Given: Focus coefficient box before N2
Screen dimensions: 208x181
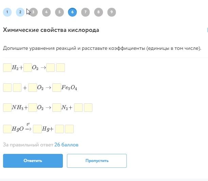Looking at the screenshot, I should coord(57,108).
